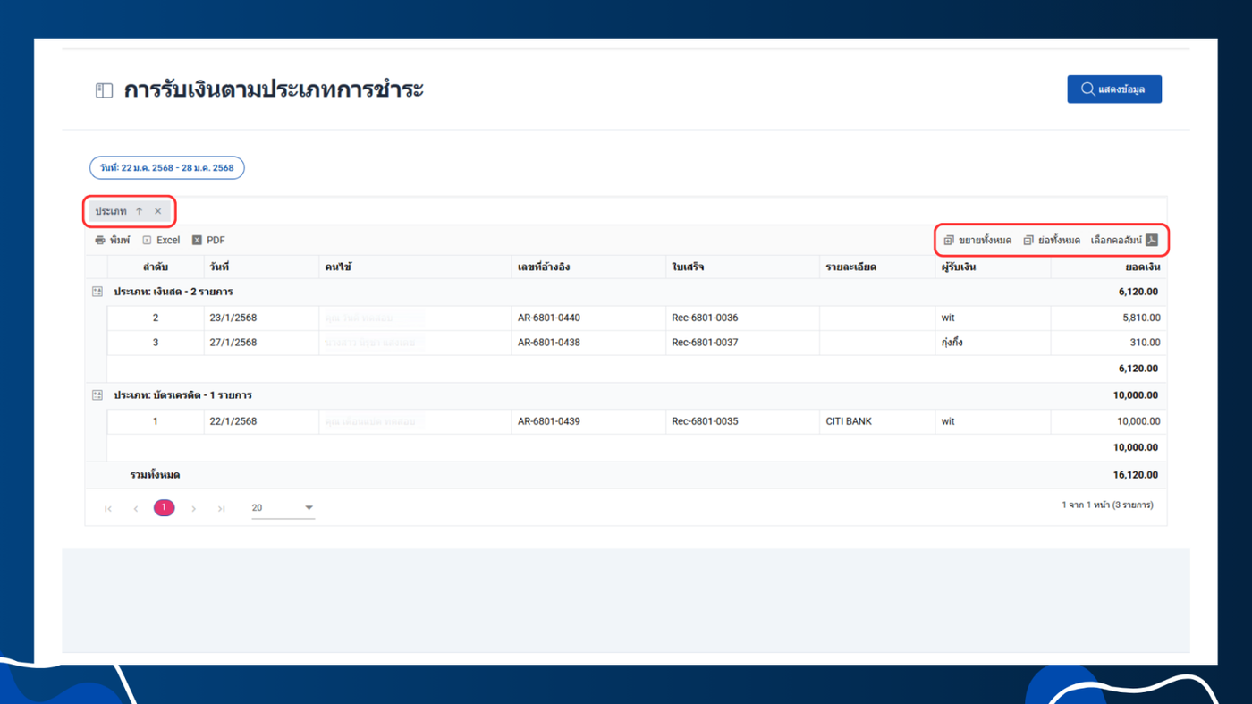
Task: Toggle ascending sort arrow on ประเภท group chip
Action: point(139,212)
